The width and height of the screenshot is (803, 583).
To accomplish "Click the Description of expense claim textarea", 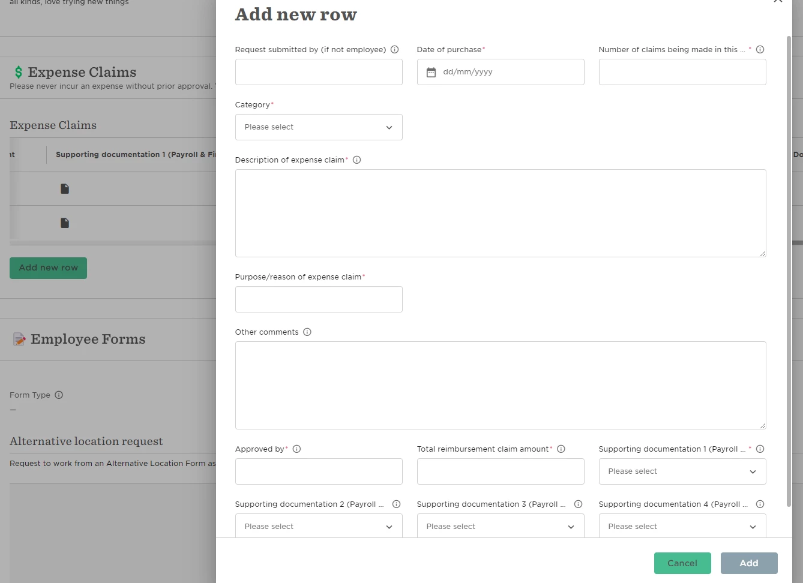I will 501,213.
